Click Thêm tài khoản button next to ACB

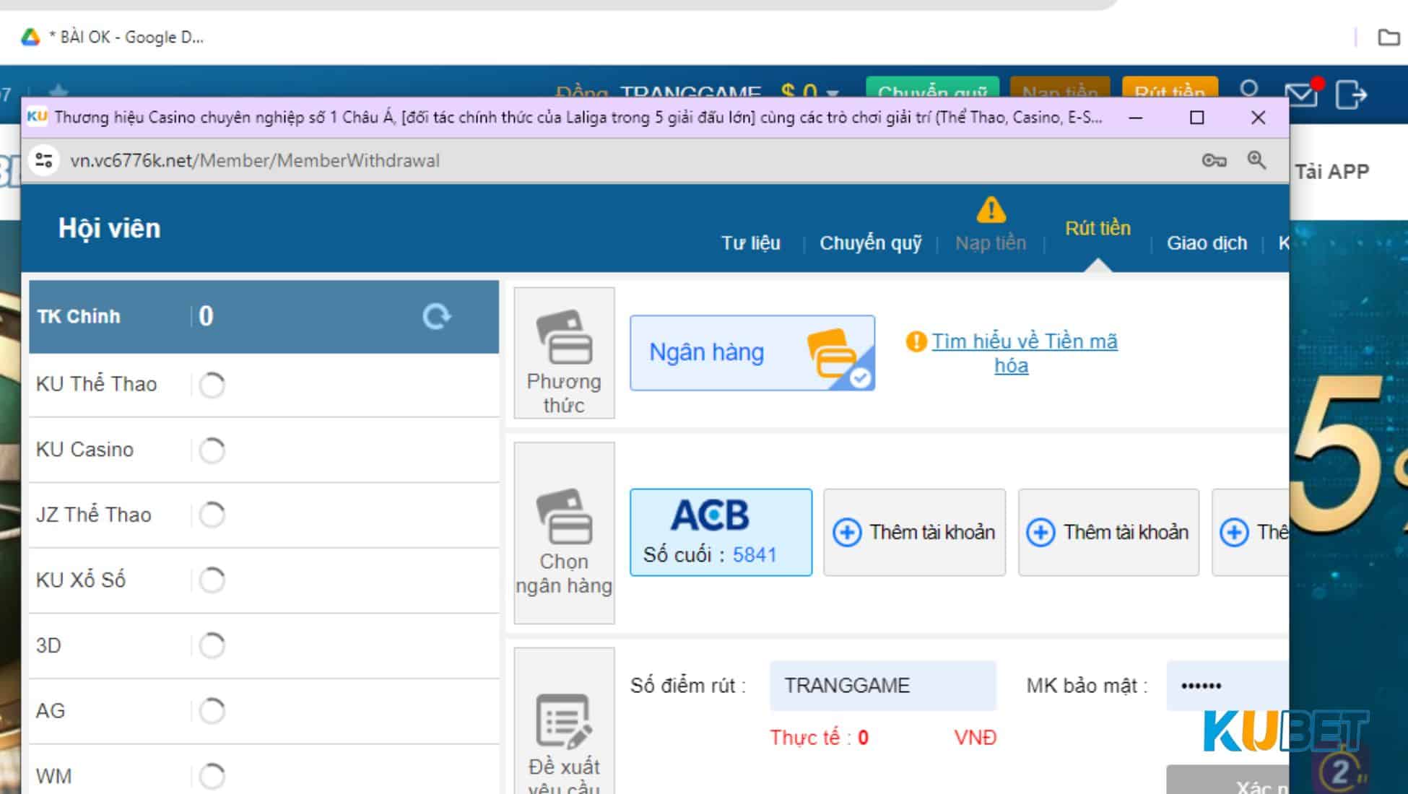[x=915, y=532]
